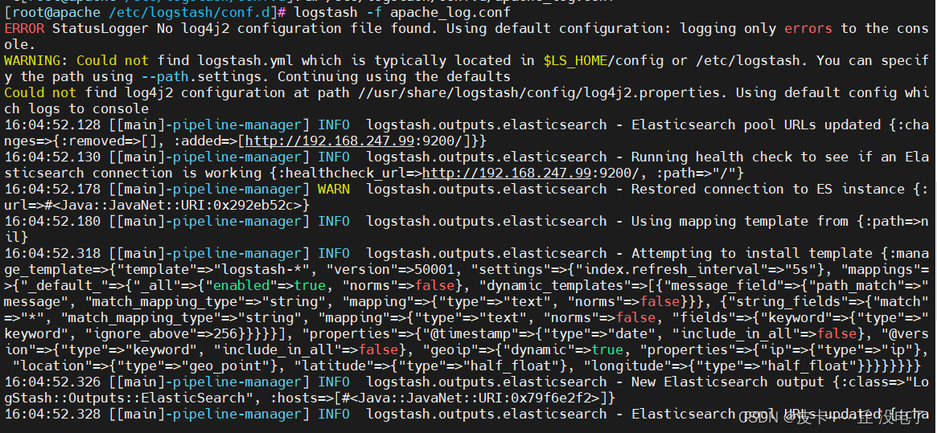Select the word 'StatusLogger'

101,28
